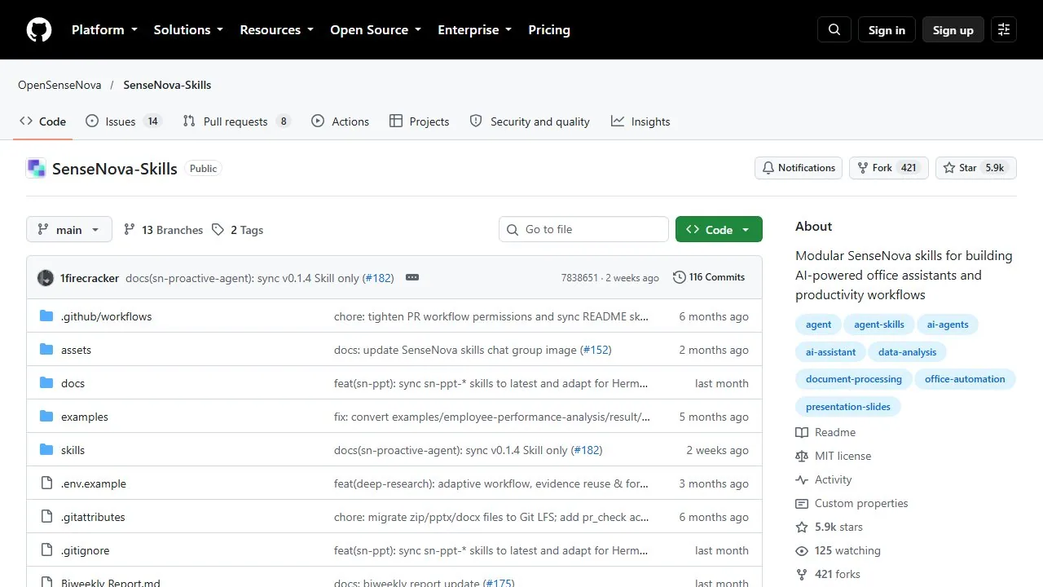Open the 2 Tags link
The image size is (1043, 587).
point(237,230)
